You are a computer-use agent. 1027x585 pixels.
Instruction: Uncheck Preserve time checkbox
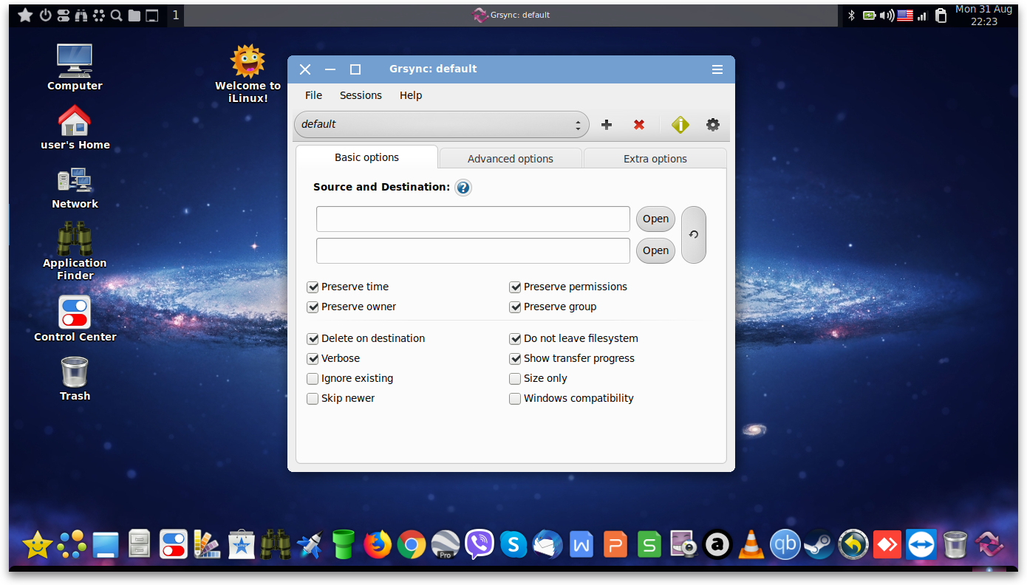(x=313, y=287)
